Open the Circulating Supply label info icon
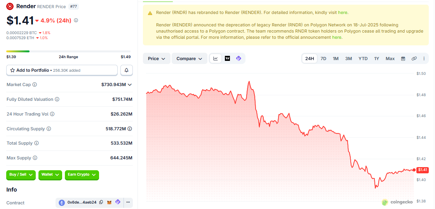The image size is (435, 209). [x=49, y=129]
